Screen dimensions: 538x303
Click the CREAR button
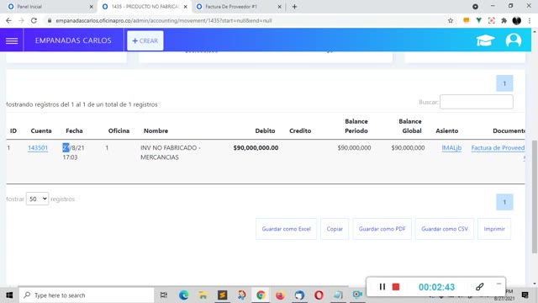[x=145, y=40]
